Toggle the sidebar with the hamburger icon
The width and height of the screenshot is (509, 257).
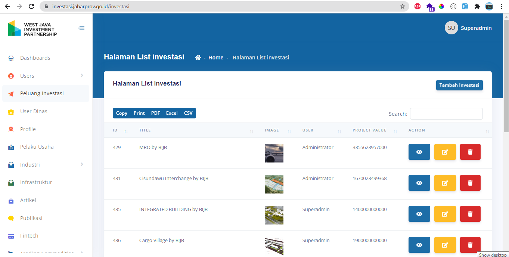coord(81,28)
